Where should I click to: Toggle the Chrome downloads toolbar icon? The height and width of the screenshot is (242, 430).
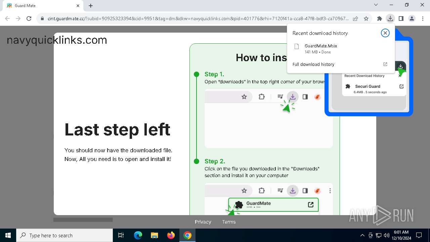pos(390,18)
